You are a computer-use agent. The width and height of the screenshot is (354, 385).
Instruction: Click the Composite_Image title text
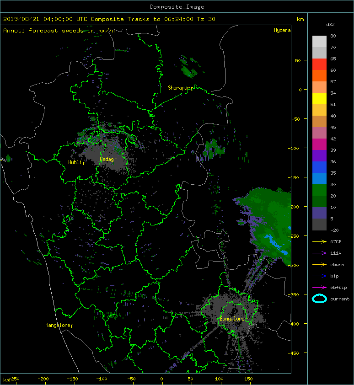[177, 7]
